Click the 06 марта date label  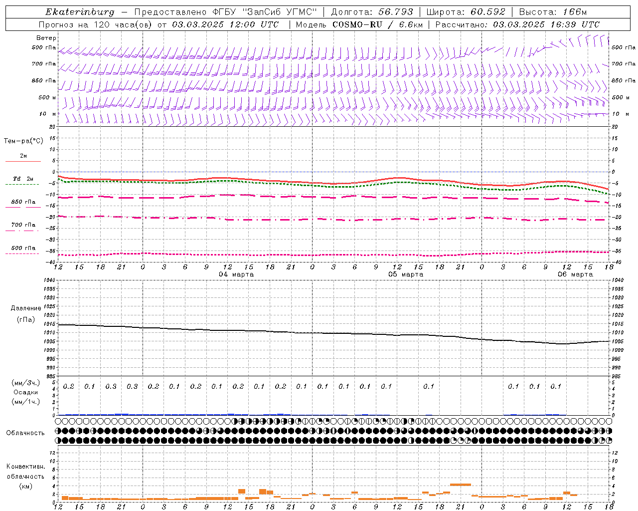575,274
